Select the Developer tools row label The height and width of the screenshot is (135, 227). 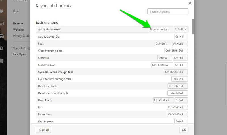pos(48,86)
